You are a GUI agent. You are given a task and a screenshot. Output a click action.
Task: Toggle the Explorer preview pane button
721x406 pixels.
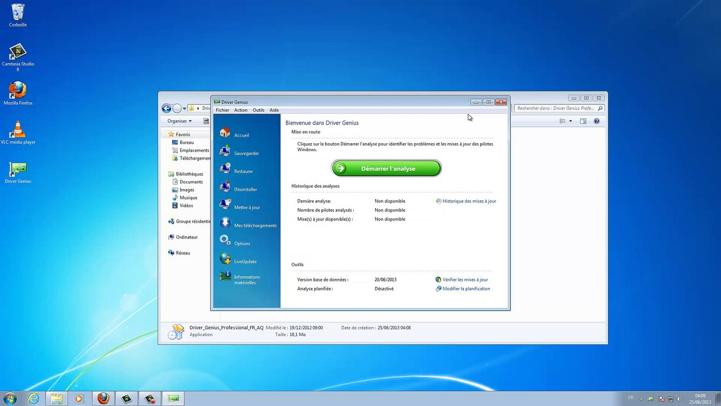(583, 121)
